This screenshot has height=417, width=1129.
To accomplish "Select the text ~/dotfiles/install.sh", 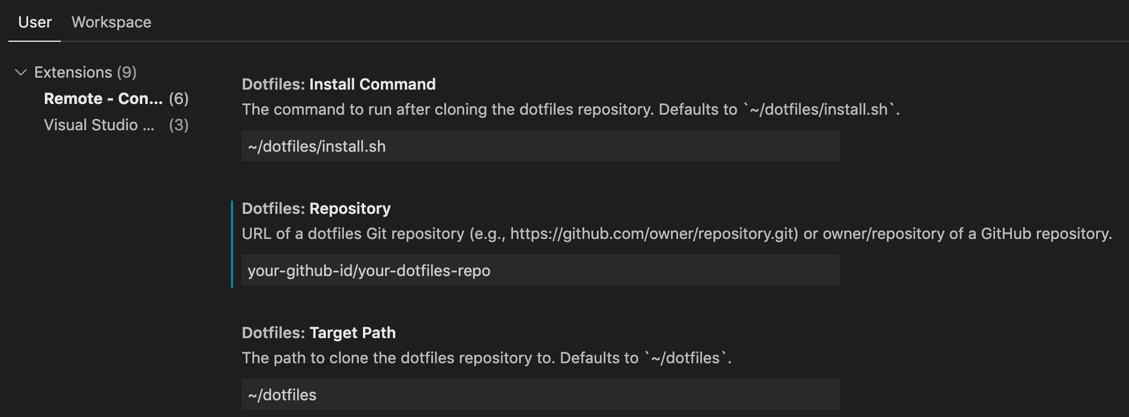I will coord(316,146).
